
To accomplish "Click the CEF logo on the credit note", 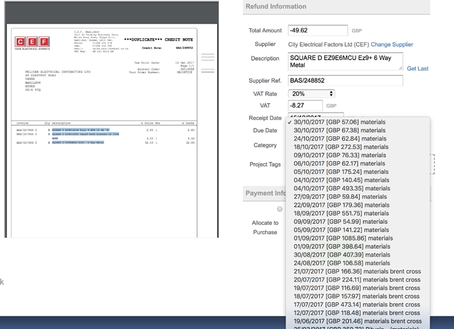I will pyautogui.click(x=32, y=42).
